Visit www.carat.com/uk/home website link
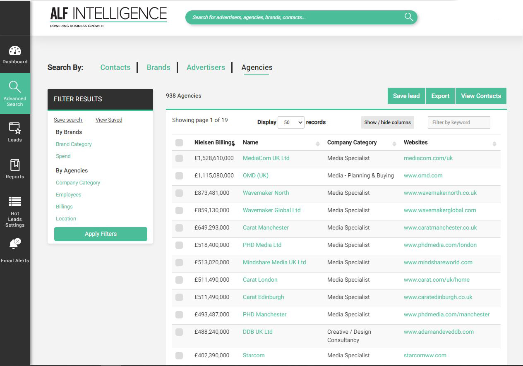Image resolution: width=523 pixels, height=366 pixels. [437, 280]
